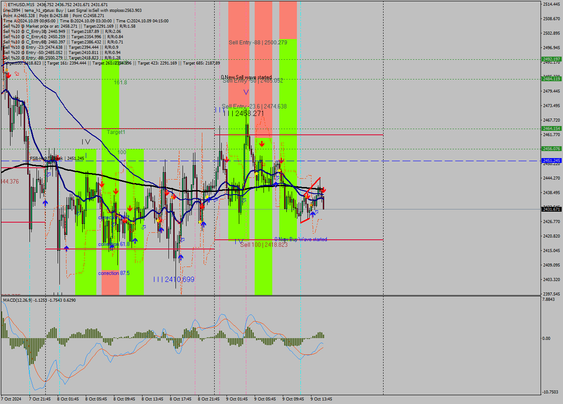Click the 2514.445 price scale value
This screenshot has height=404, width=563.
(552, 4)
